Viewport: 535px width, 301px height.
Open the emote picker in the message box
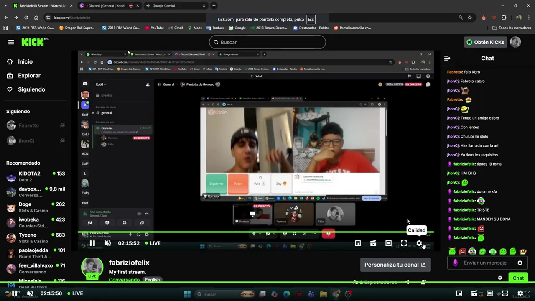pos(520,263)
